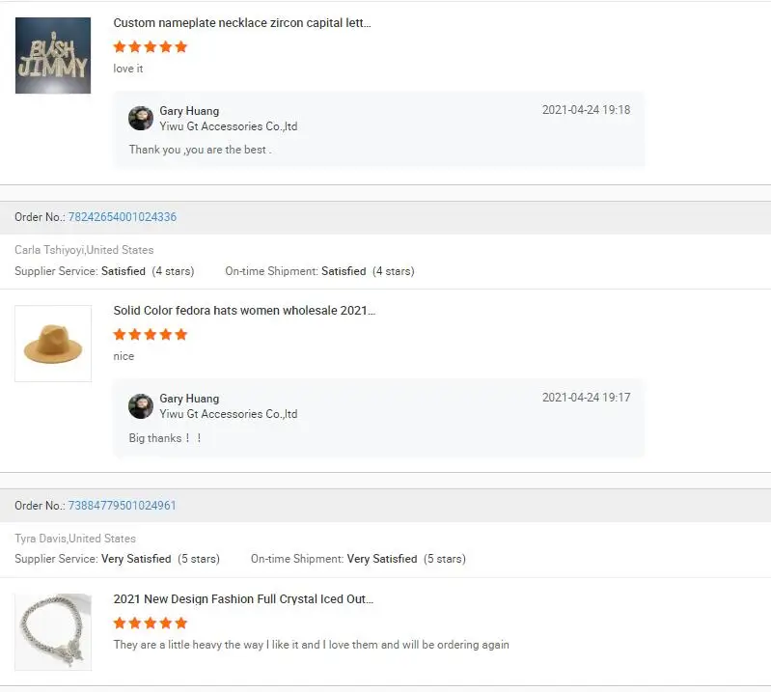Click the fedora hat star rating
Viewport: 771px width, 692px height.
(151, 335)
